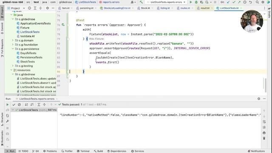272x153 pixels.
Task: Toggle Show Passed tests checkmark filter
Action: 14,105
